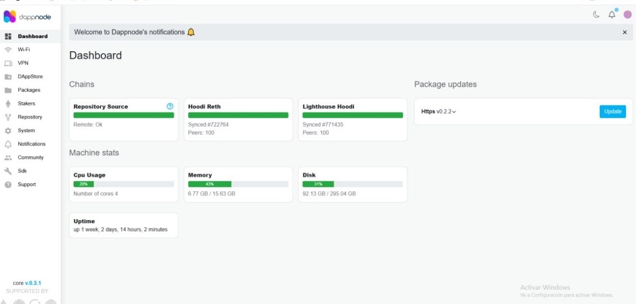Update the Https package
636x304 pixels.
pyautogui.click(x=613, y=112)
